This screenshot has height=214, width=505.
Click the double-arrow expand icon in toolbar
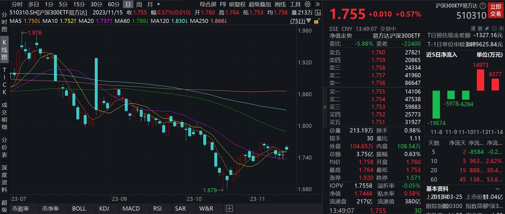pyautogui.click(x=318, y=4)
